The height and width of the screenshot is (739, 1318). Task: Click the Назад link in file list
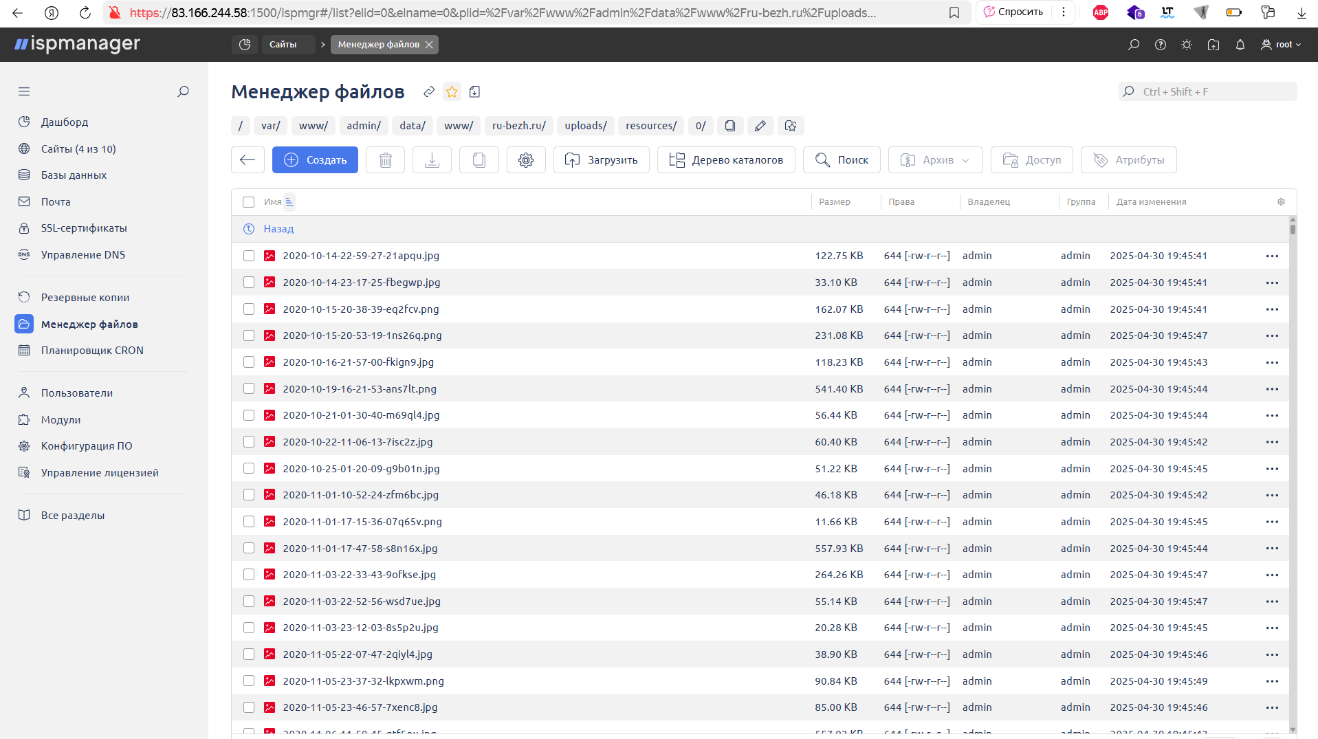[278, 229]
